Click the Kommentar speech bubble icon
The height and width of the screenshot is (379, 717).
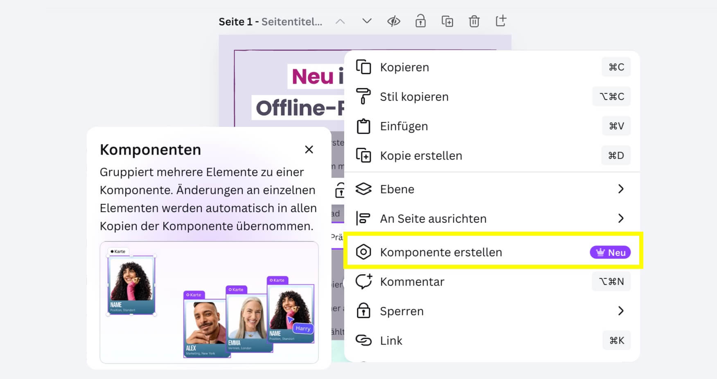[363, 282]
